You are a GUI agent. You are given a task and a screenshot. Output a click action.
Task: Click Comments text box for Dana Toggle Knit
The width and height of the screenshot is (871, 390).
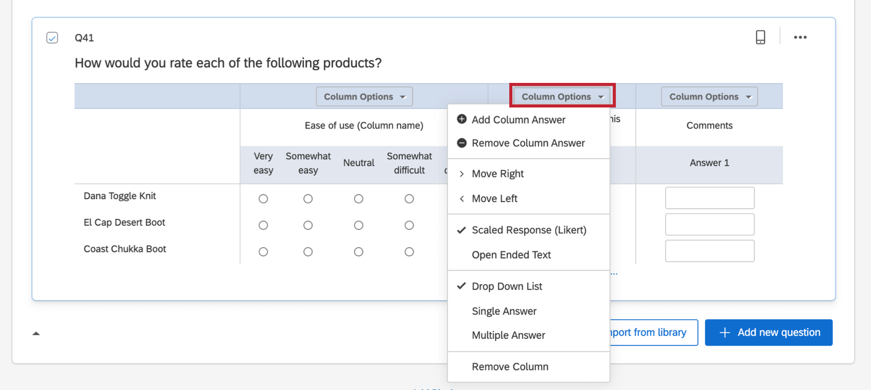709,198
